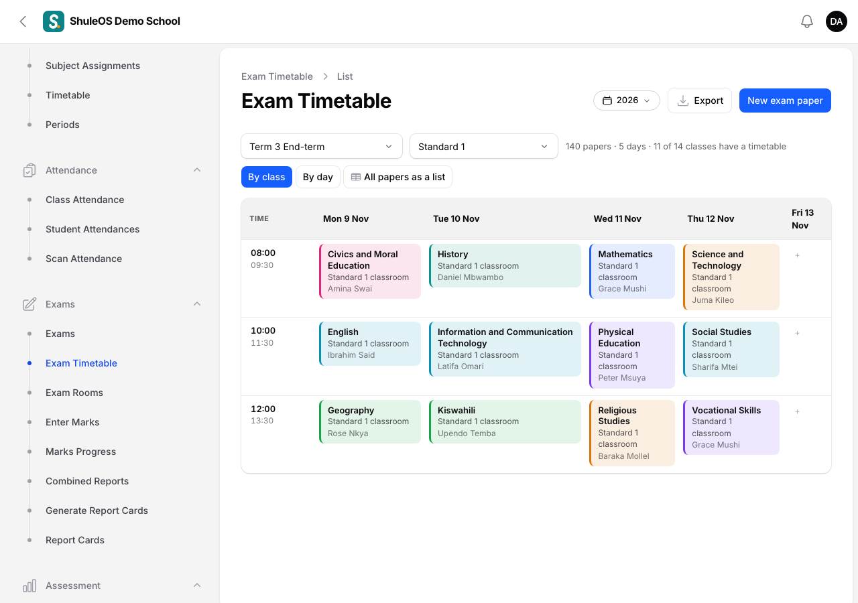The height and width of the screenshot is (603, 858).
Task: Go to Marks Progress
Action: coord(81,452)
